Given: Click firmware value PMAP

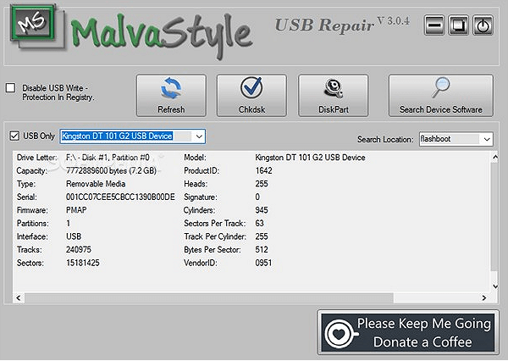Looking at the screenshot, I should coord(76,210).
